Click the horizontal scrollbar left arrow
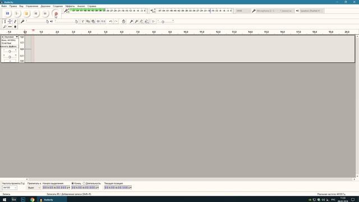The image size is (359, 202). pos(27,180)
